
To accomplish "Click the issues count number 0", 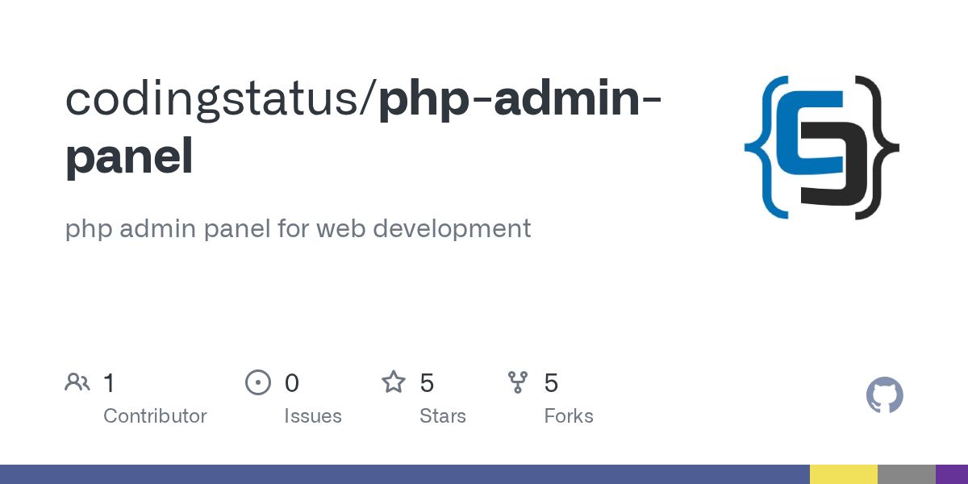I will pyautogui.click(x=292, y=383).
